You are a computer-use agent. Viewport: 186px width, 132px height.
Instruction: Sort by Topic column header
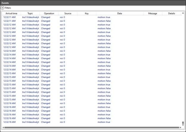30,14
